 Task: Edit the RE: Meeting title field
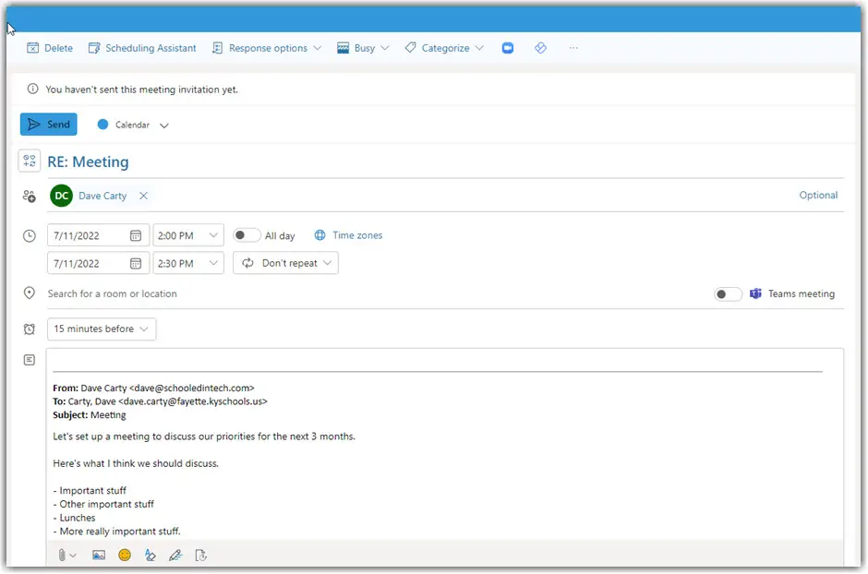pos(445,162)
